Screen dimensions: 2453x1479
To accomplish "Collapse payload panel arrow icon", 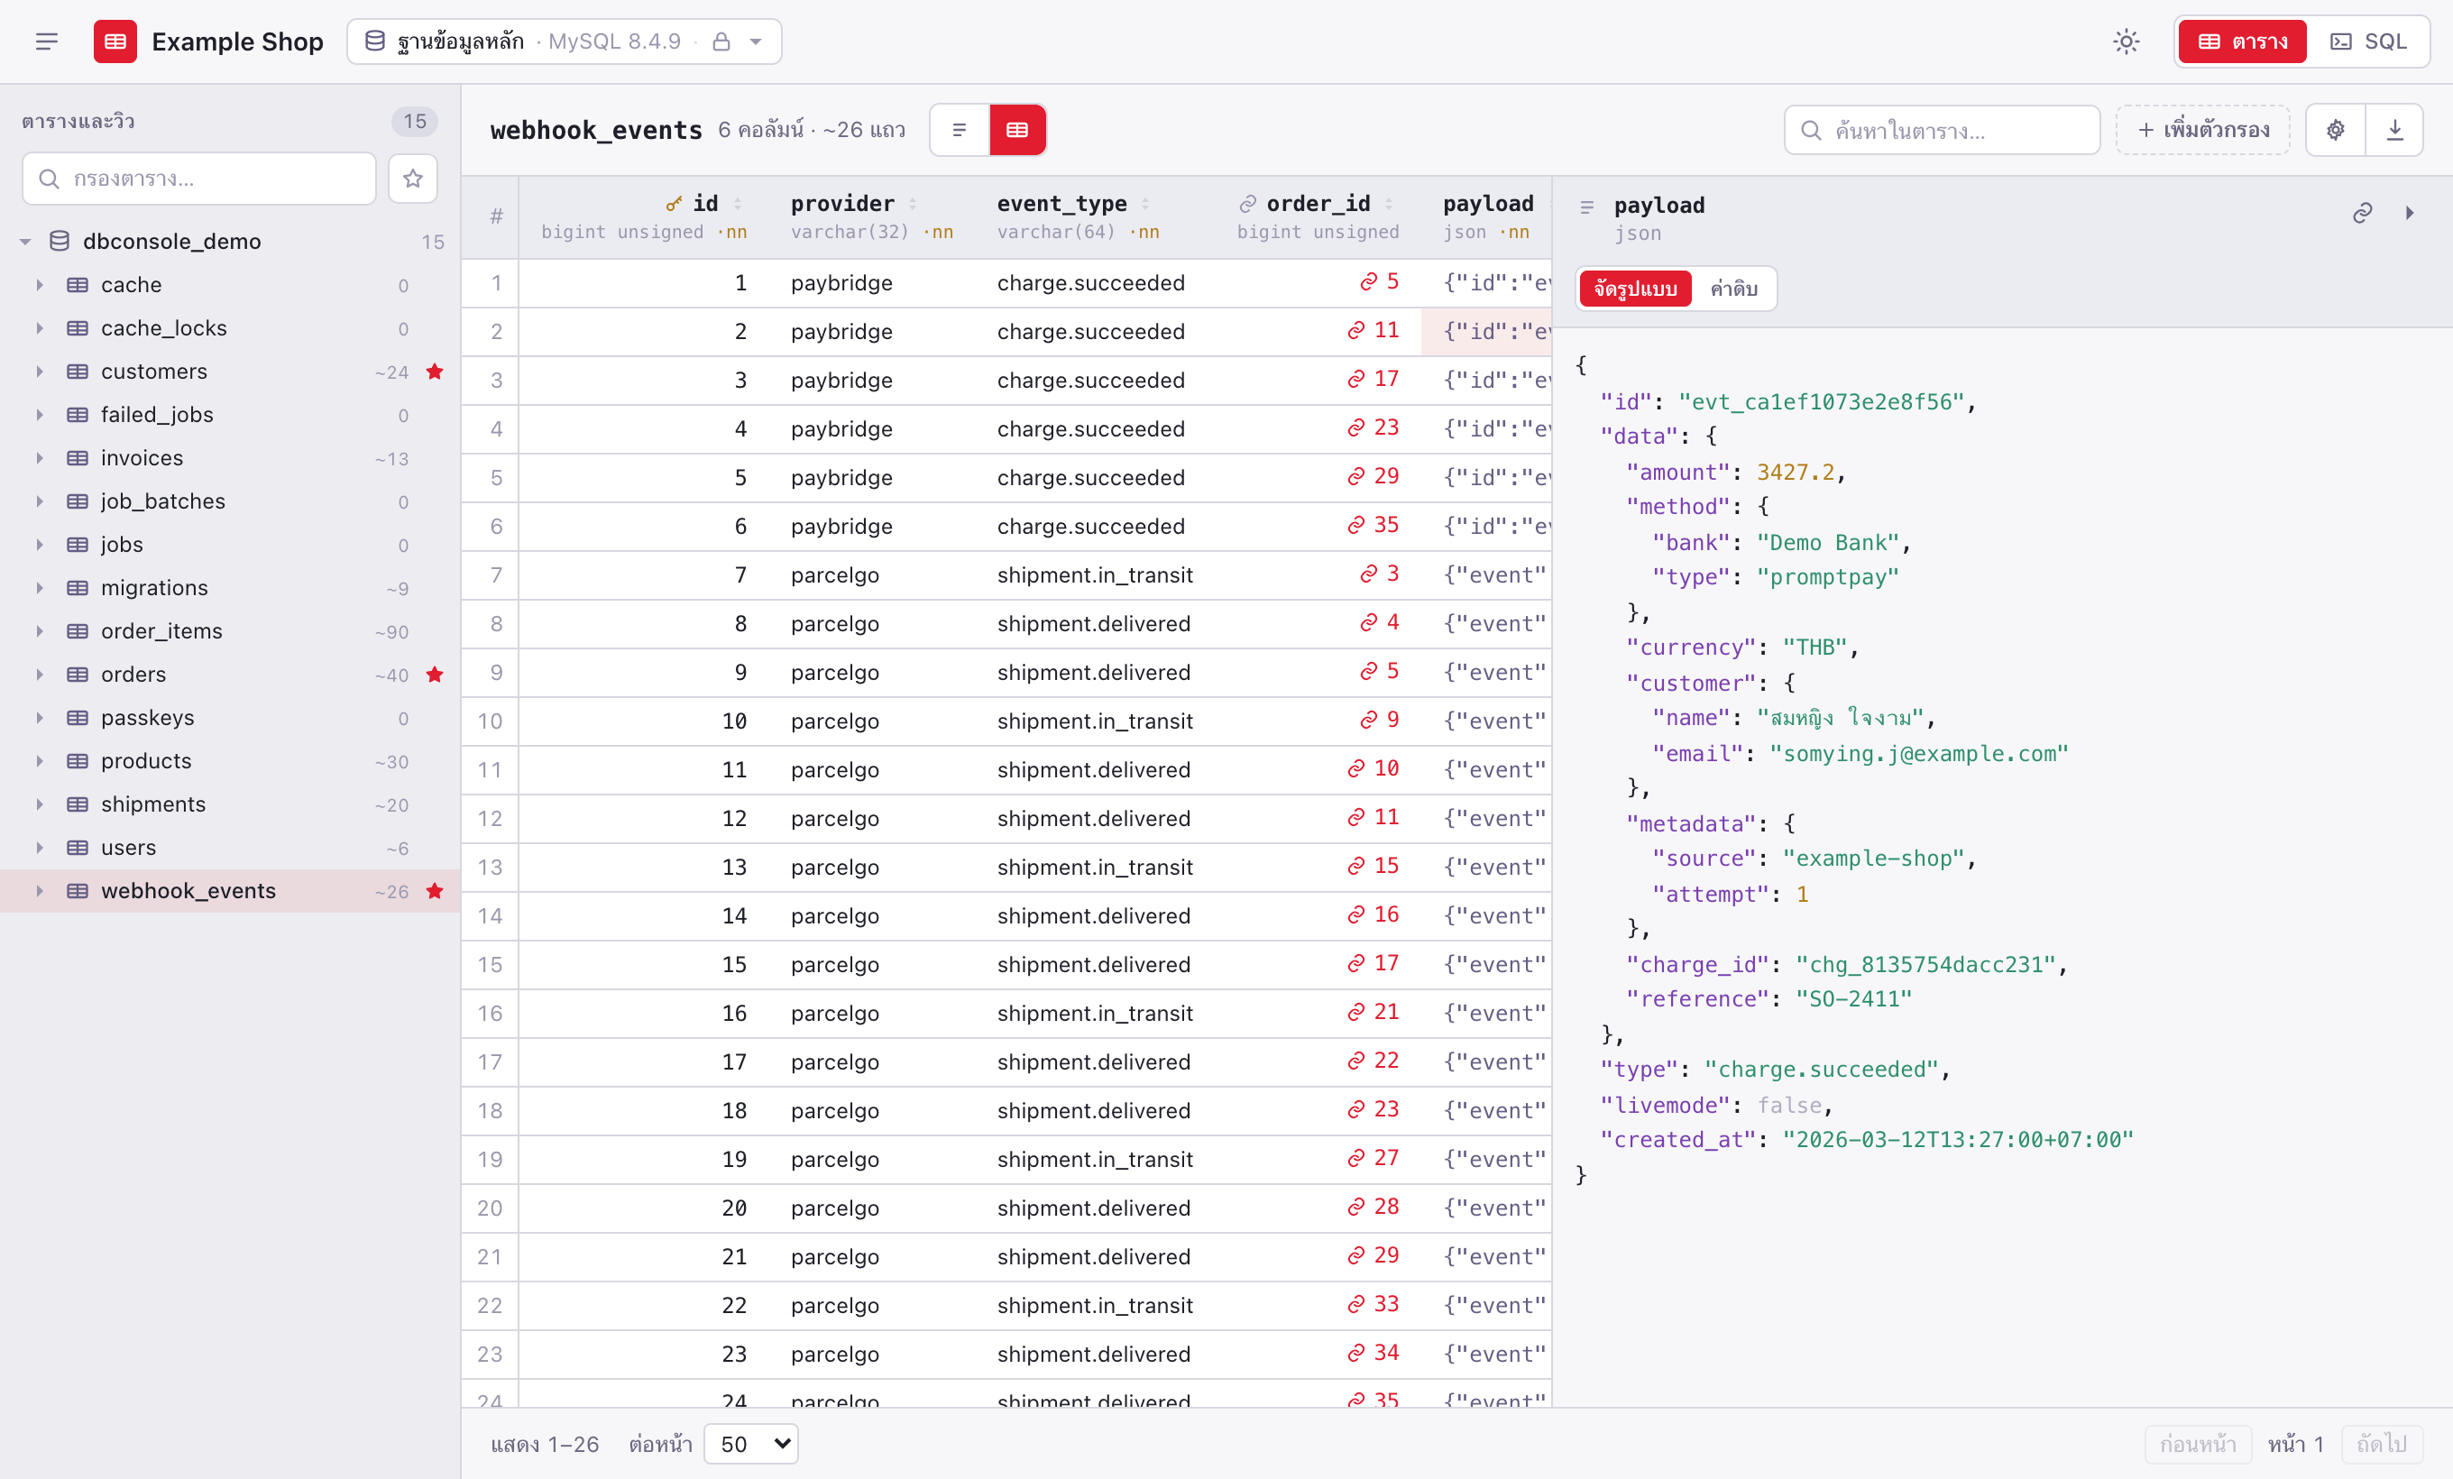I will coord(2409,213).
